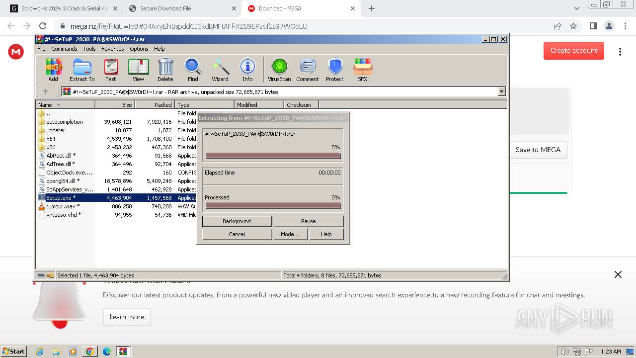The image size is (636, 358).
Task: Select opengl64.dll file
Action: [x=63, y=181]
